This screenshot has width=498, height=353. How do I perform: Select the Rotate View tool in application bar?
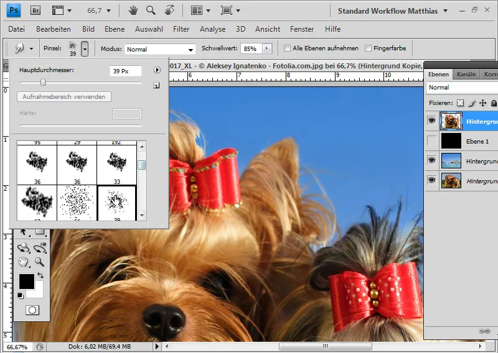click(169, 11)
